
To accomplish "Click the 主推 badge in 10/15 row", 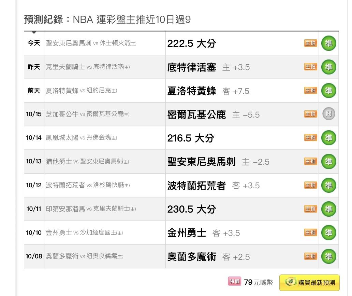I will tap(311, 114).
